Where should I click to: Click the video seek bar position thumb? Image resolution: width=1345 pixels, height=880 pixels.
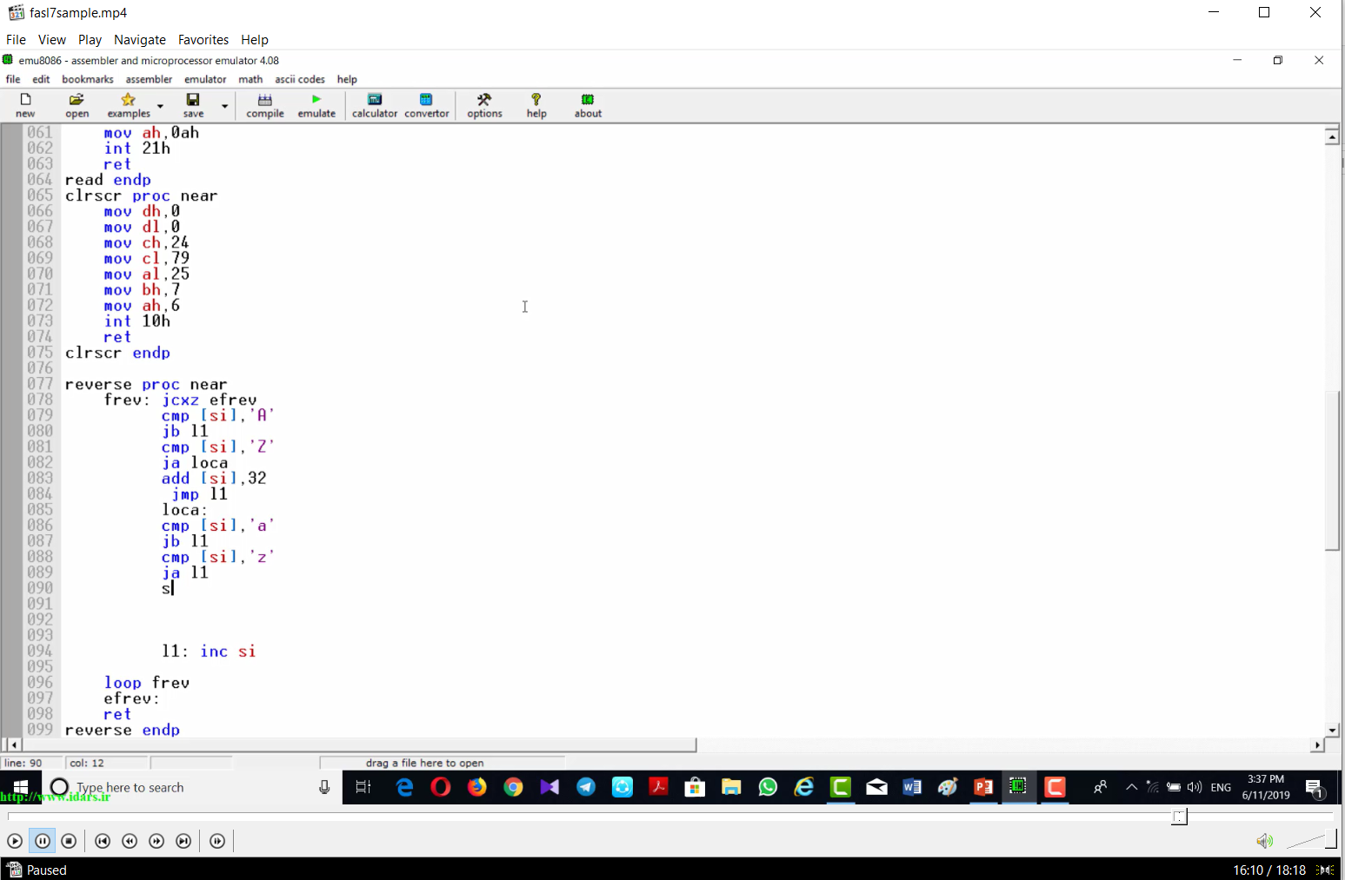point(1179,817)
